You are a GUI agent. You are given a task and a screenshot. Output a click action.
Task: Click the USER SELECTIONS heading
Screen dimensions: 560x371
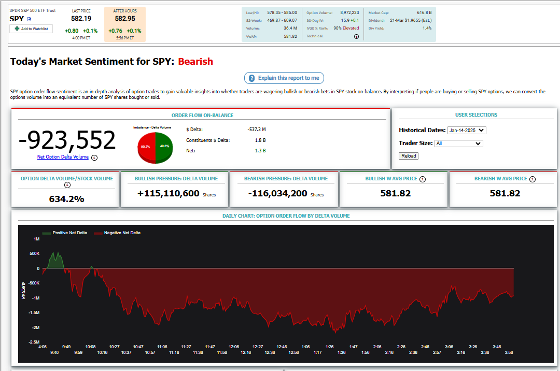point(476,115)
